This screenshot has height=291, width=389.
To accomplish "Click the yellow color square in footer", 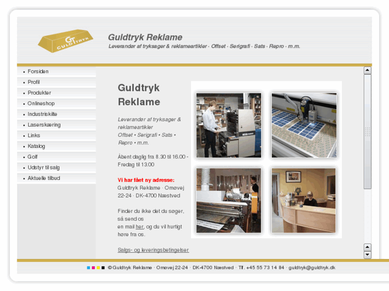I will (98, 268).
